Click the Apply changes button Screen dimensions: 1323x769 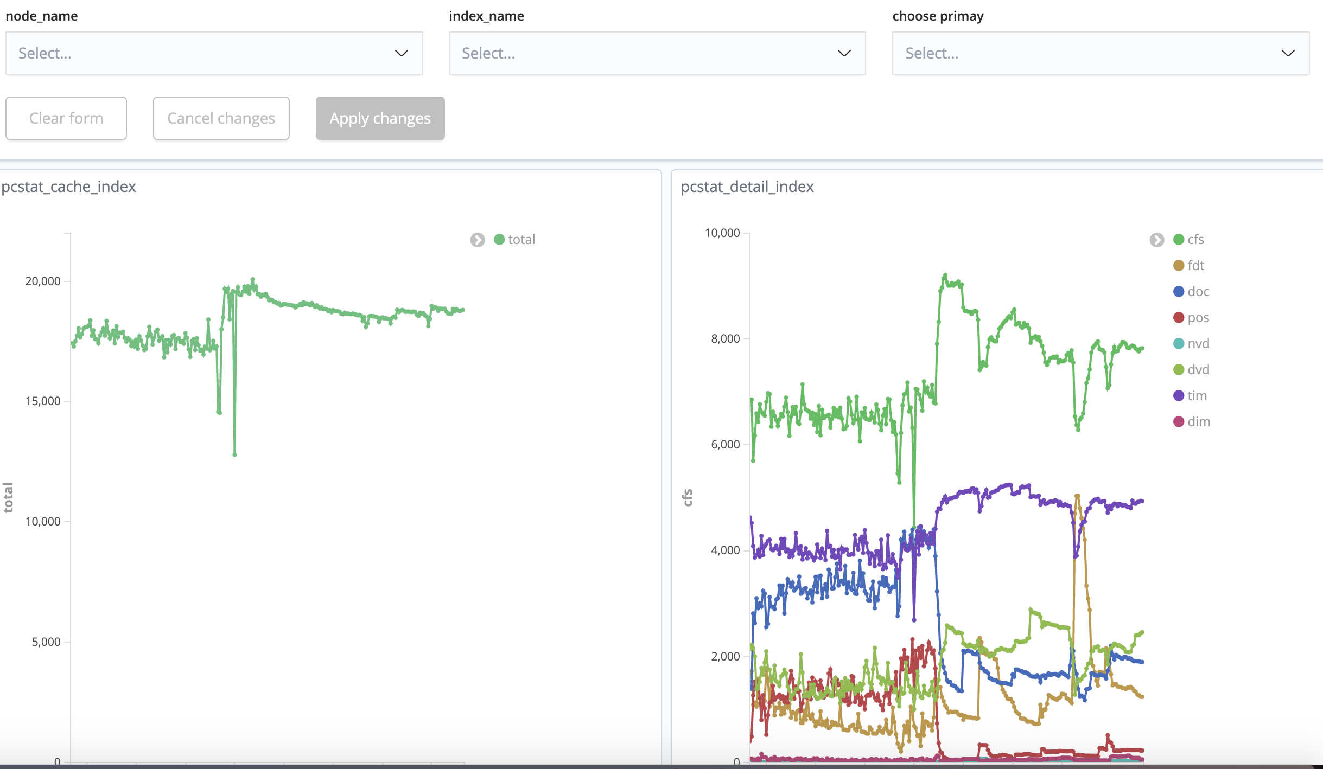pyautogui.click(x=380, y=118)
